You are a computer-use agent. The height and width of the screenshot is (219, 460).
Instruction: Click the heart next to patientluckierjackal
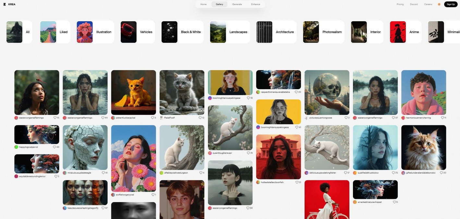pos(153,118)
